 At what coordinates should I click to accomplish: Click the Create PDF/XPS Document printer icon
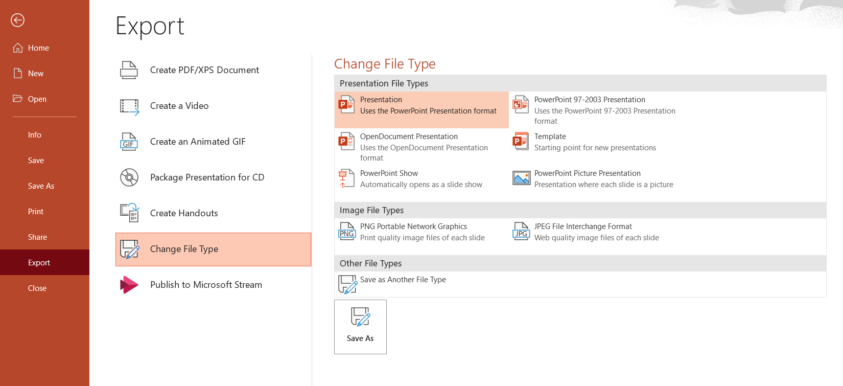pyautogui.click(x=129, y=70)
